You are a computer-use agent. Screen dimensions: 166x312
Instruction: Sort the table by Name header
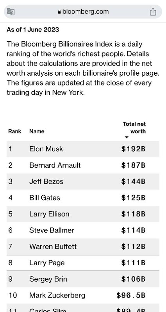click(37, 131)
